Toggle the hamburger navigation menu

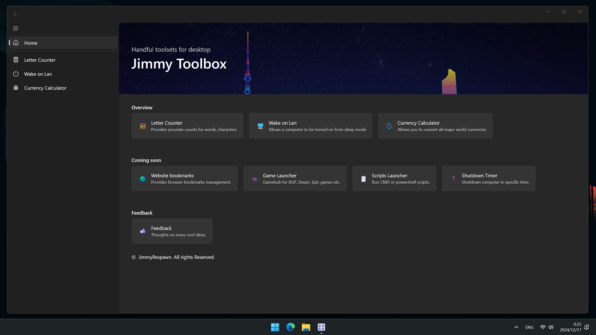tap(16, 29)
